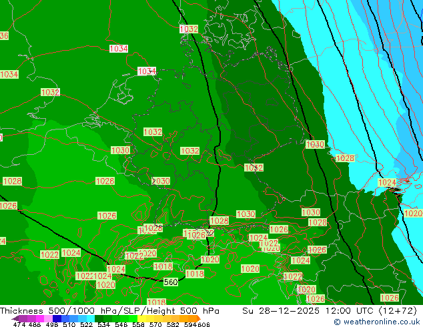Click the '582' legend value

pyautogui.click(x=173, y=324)
